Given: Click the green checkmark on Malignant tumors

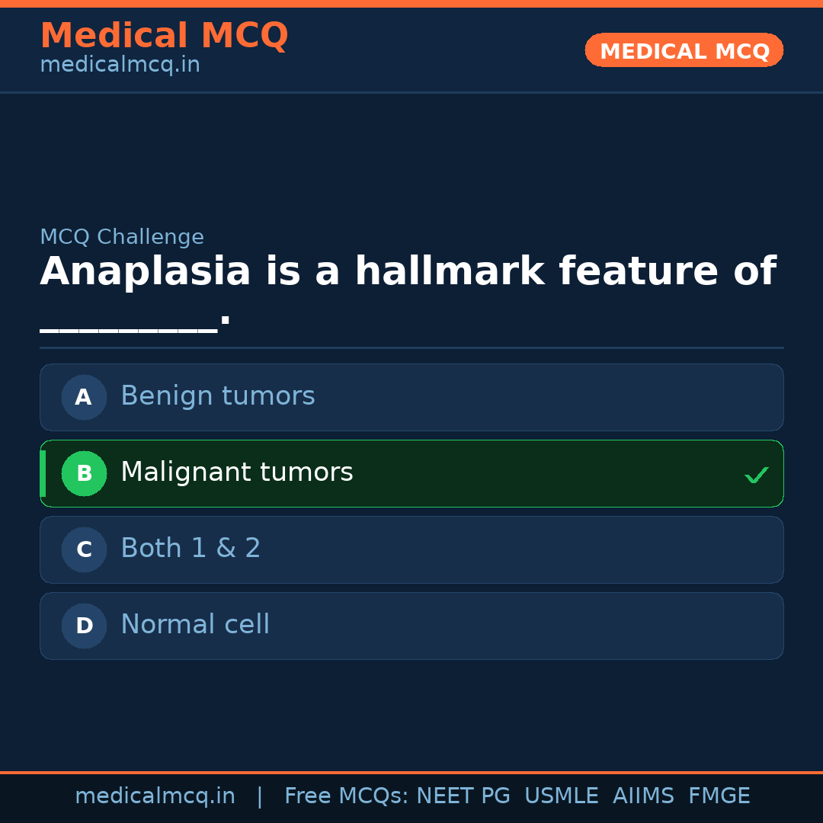Looking at the screenshot, I should (x=756, y=476).
